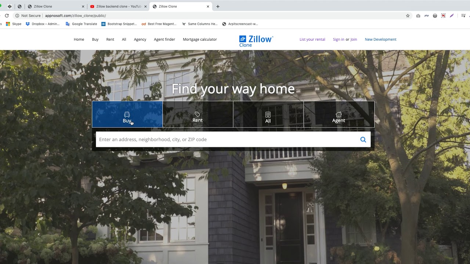
Task: Select the Rent tag icon tile
Action: pos(198,114)
